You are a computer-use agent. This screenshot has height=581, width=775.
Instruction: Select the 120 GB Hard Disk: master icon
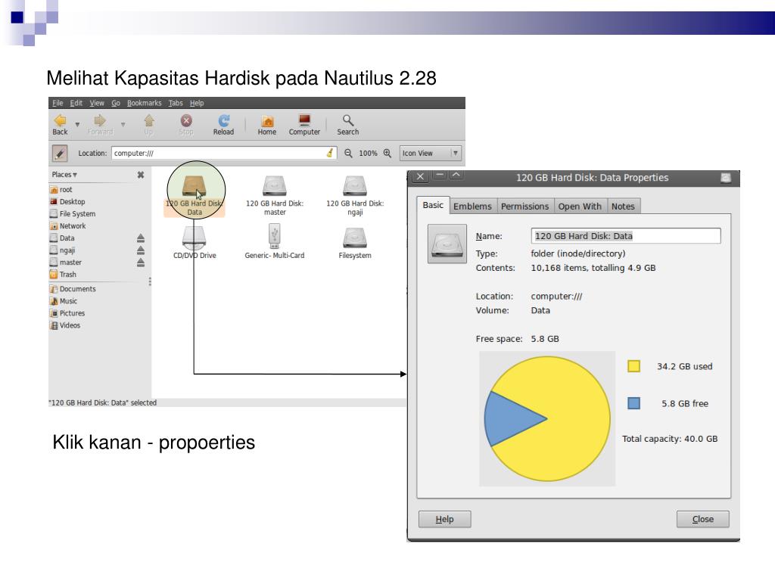click(275, 196)
